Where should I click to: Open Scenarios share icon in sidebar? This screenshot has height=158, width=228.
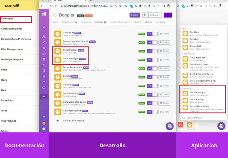coord(44,42)
